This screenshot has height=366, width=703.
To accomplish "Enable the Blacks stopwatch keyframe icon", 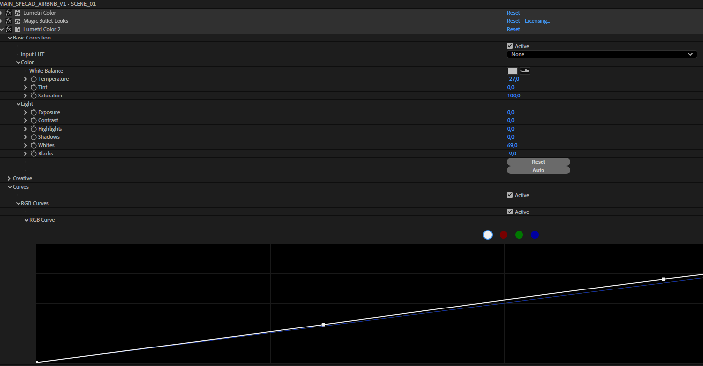I will [x=34, y=154].
